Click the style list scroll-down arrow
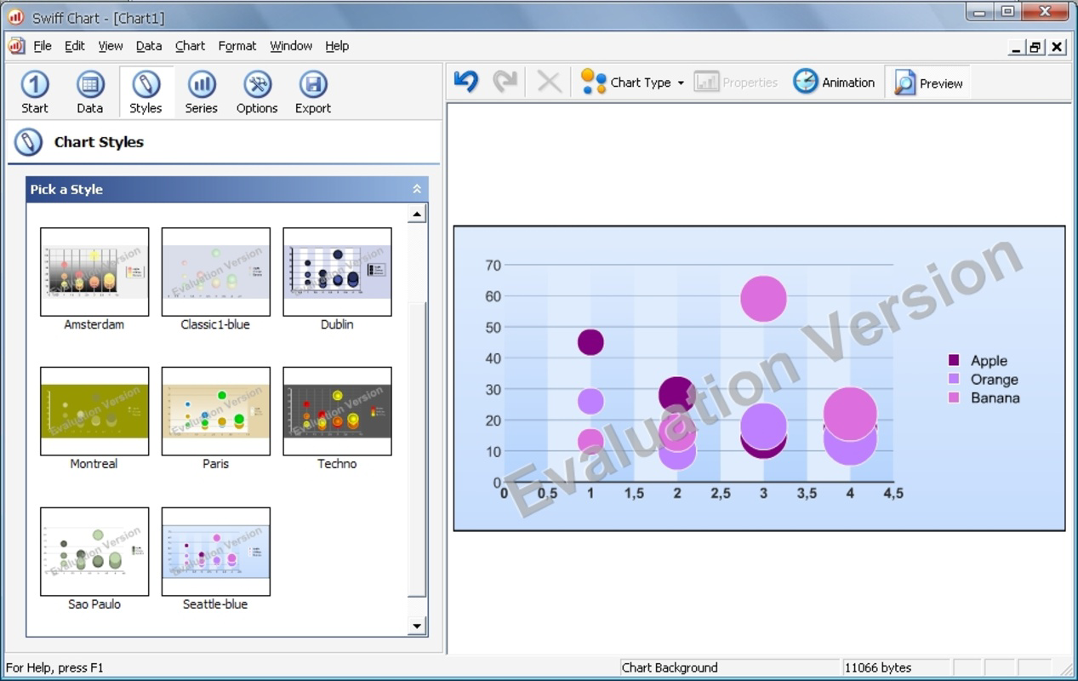This screenshot has width=1078, height=681. 417,627
